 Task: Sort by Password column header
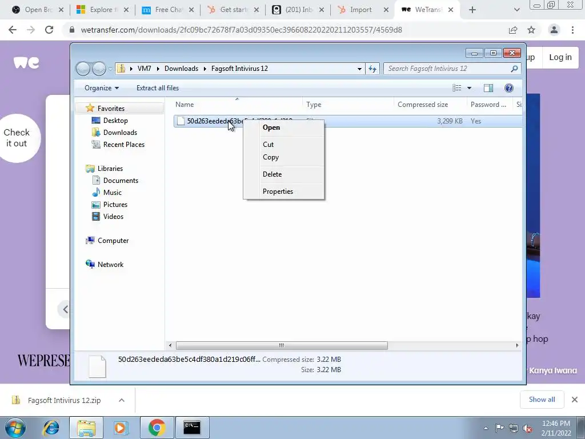pos(490,105)
